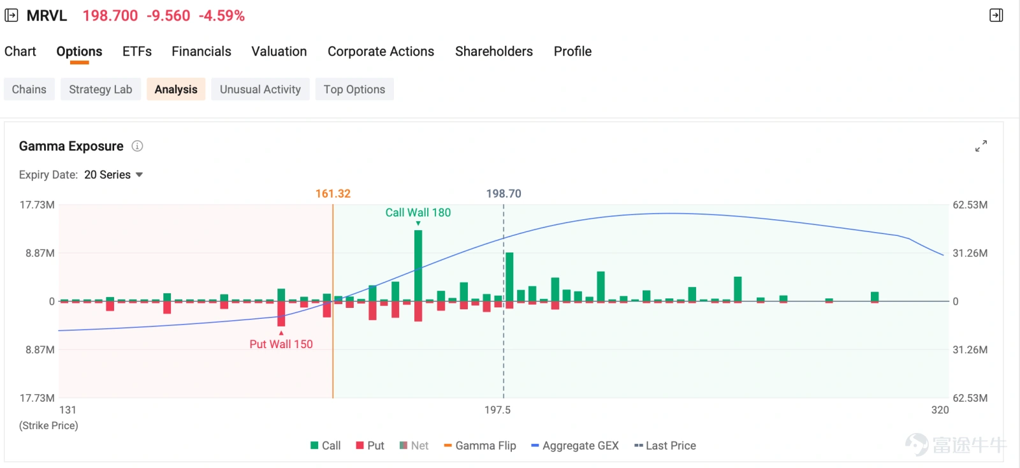Screen dimensions: 1020x468
Task: Toggle the Aggregate GEX legend item
Action: [575, 446]
